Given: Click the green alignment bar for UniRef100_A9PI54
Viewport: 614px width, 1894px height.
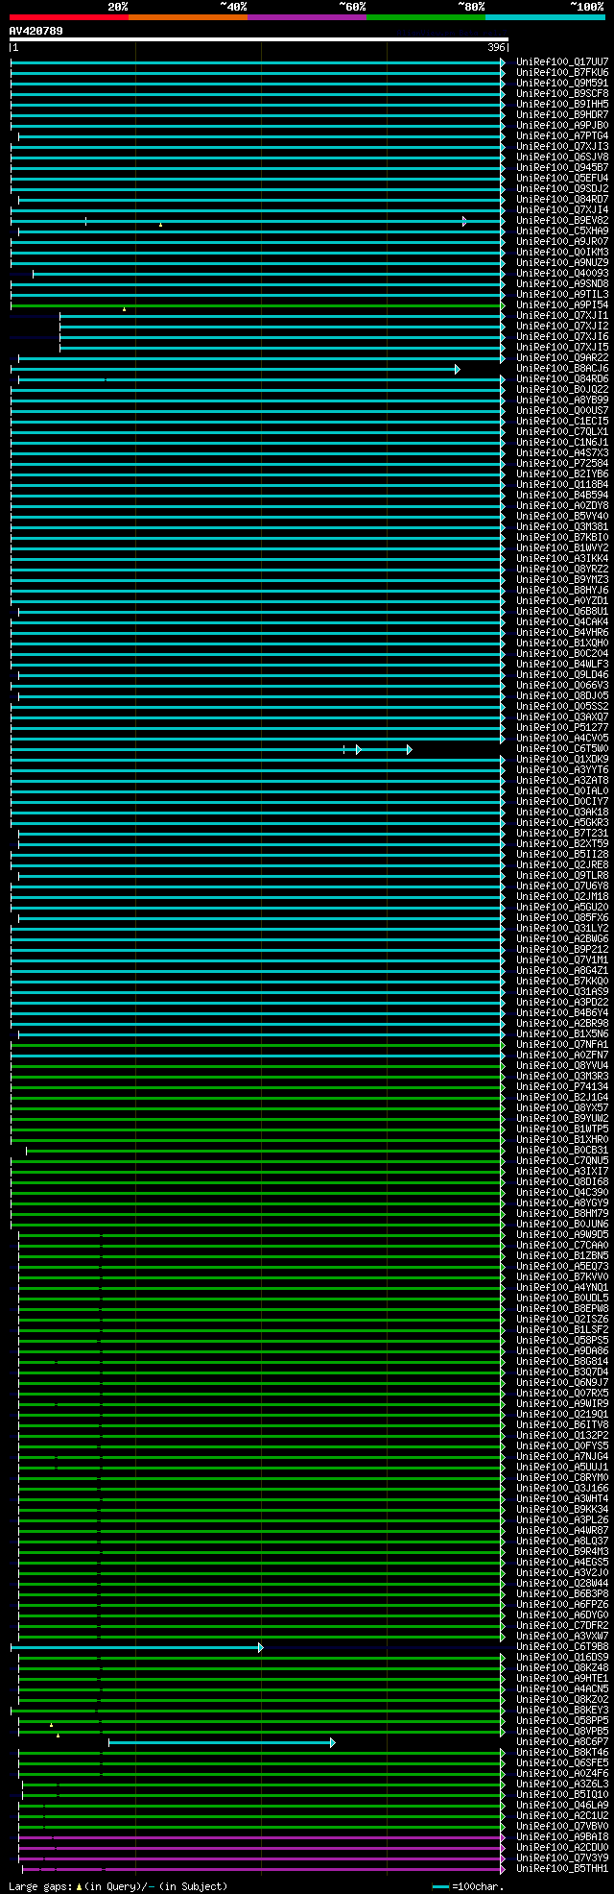Looking at the screenshot, I should click(x=257, y=305).
